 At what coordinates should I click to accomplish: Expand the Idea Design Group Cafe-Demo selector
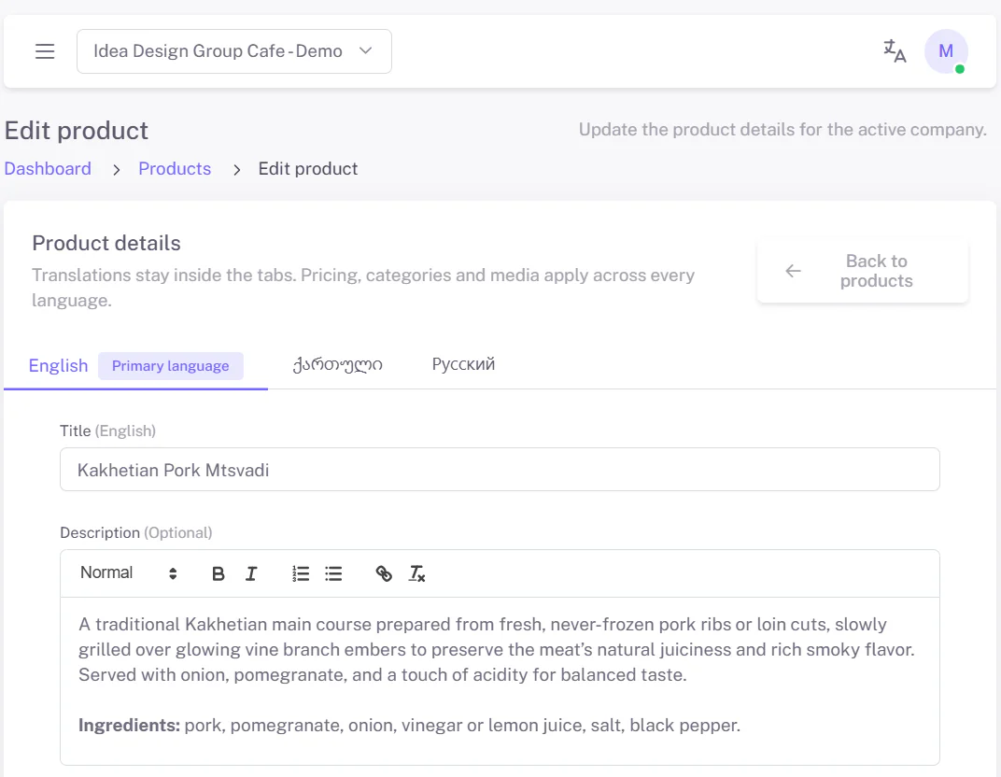coord(234,51)
